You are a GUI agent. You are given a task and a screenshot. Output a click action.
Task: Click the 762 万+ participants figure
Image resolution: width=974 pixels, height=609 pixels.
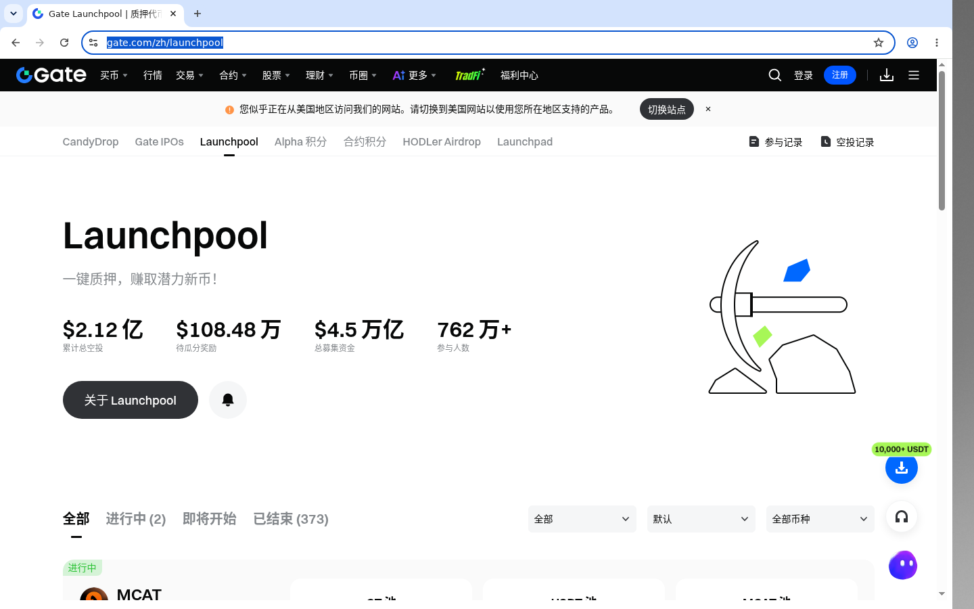tap(474, 330)
